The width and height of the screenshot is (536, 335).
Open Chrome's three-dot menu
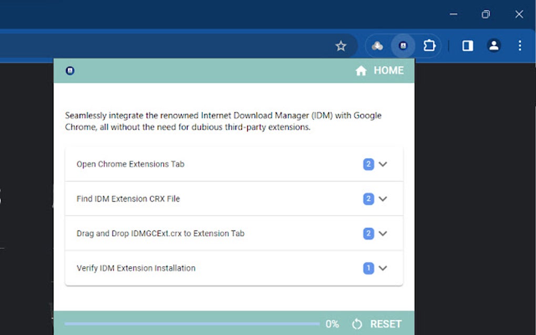tap(520, 46)
